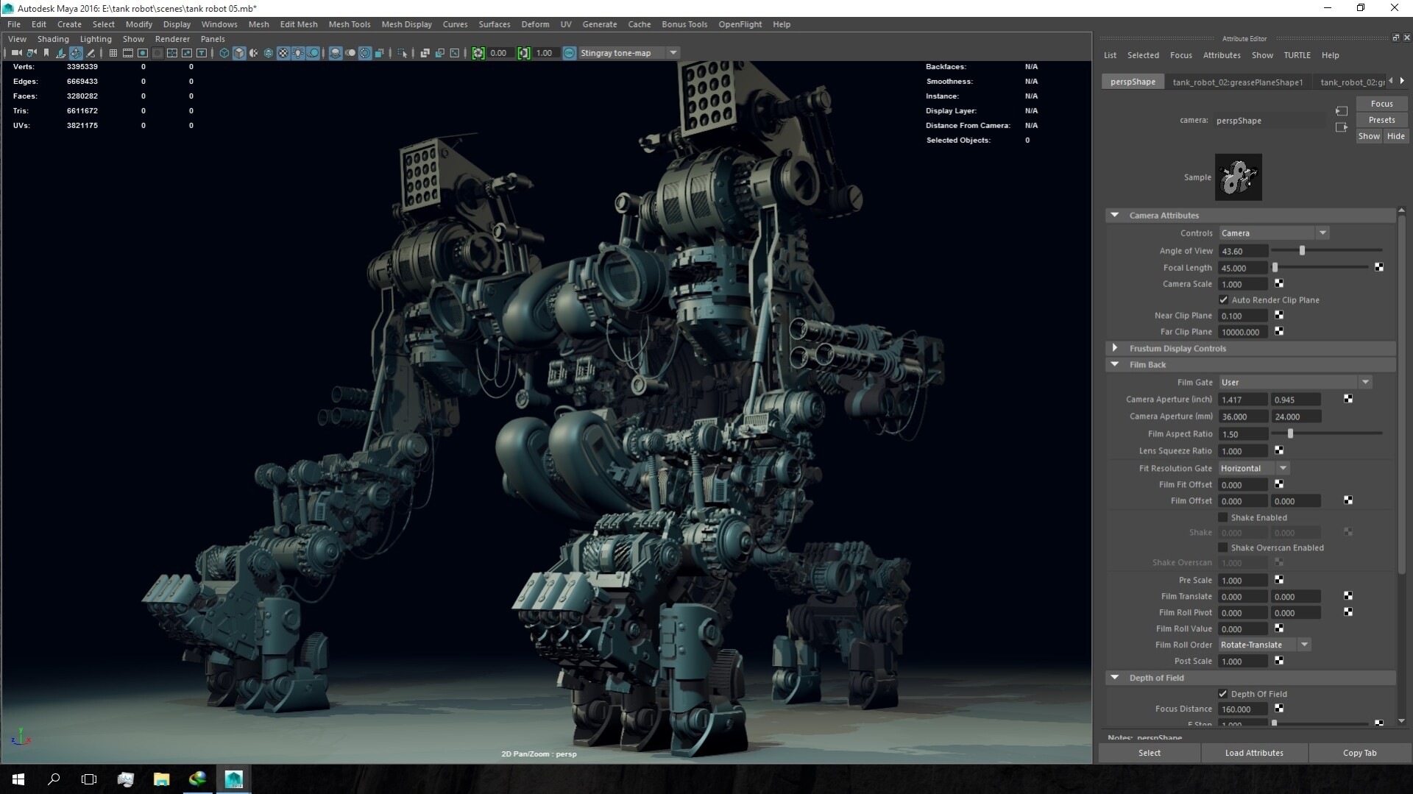Click the 2D Pan/Zoom icon in toolbar

click(x=76, y=52)
